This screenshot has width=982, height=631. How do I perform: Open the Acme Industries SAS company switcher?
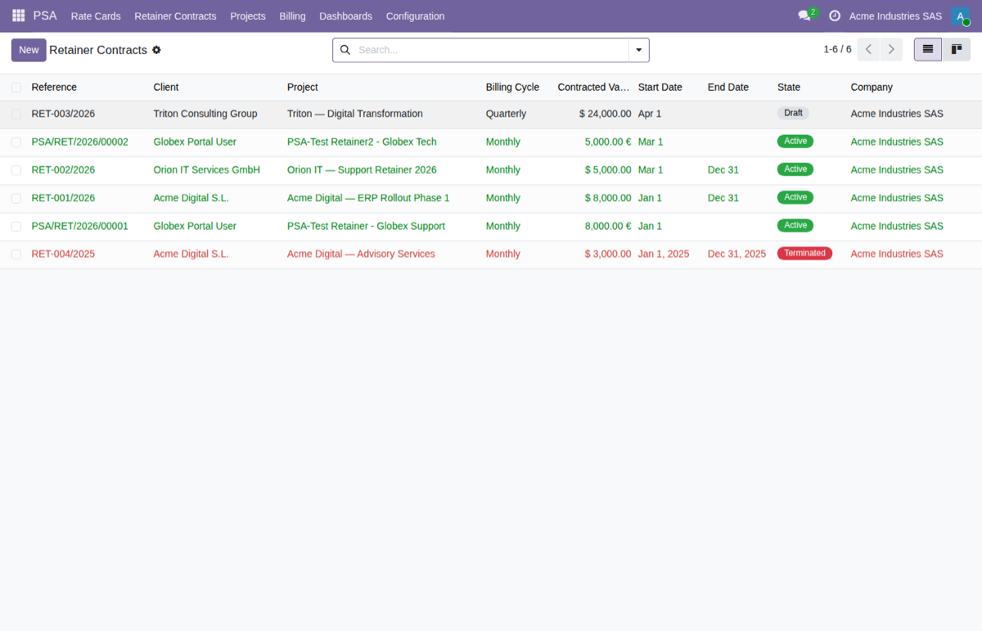895,16
